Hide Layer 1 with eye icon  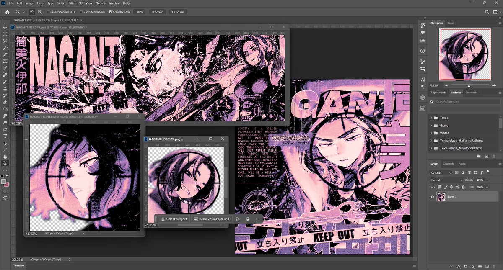click(x=432, y=197)
